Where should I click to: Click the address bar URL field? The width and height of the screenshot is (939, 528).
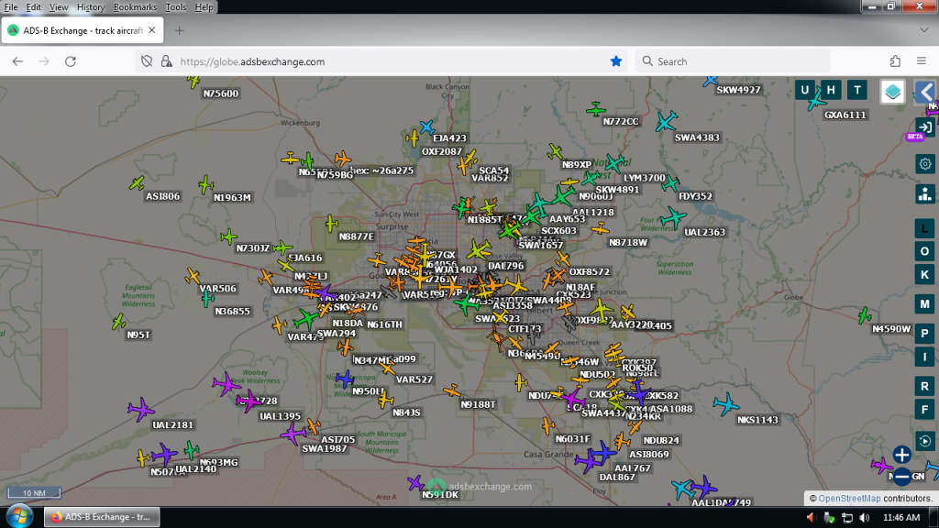click(x=383, y=61)
